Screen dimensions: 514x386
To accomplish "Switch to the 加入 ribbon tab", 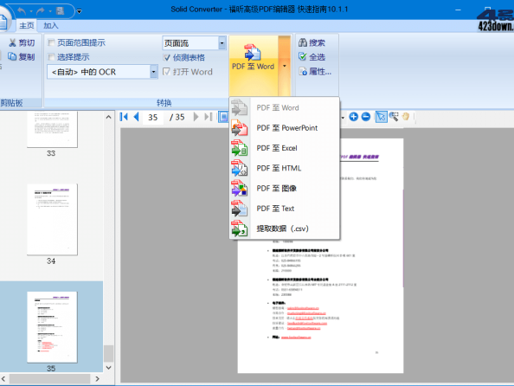I will click(x=51, y=26).
